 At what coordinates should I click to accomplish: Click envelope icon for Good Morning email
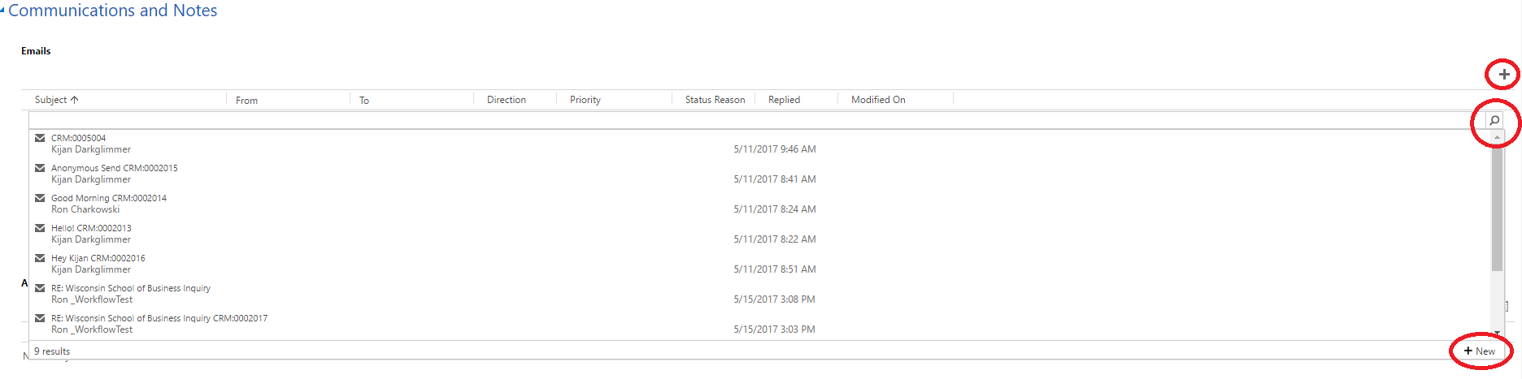pyautogui.click(x=40, y=198)
